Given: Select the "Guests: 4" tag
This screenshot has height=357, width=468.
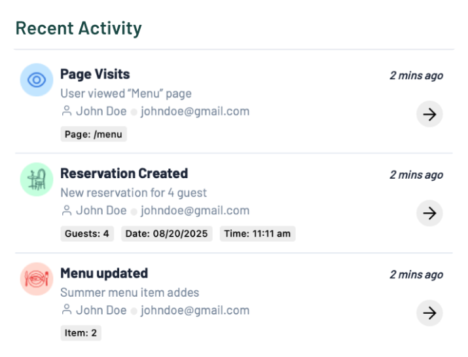Looking at the screenshot, I should [87, 234].
